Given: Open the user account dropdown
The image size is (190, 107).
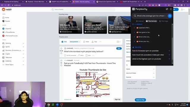Looking at the screenshot, I should [x=183, y=10].
